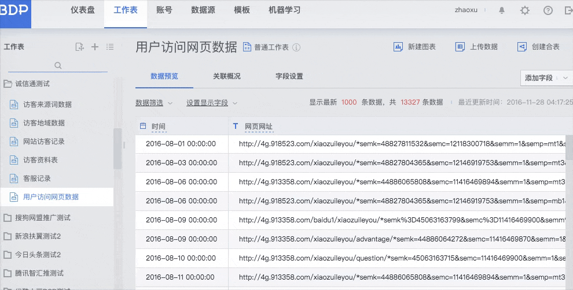Open the help question mark icon
Viewport: 573px width, 290px height.
[x=548, y=10]
